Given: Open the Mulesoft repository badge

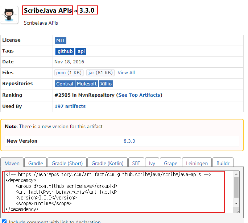Looking at the screenshot, I should point(87,84).
